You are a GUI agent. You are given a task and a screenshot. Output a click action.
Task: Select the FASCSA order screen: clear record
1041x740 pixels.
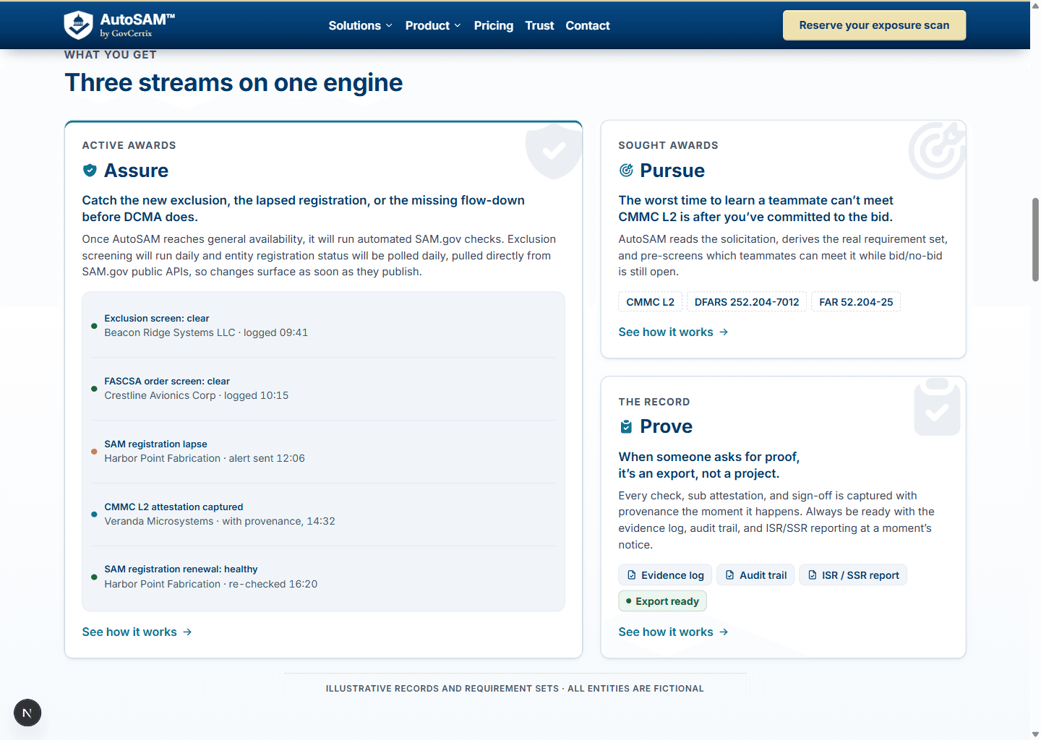(x=323, y=389)
